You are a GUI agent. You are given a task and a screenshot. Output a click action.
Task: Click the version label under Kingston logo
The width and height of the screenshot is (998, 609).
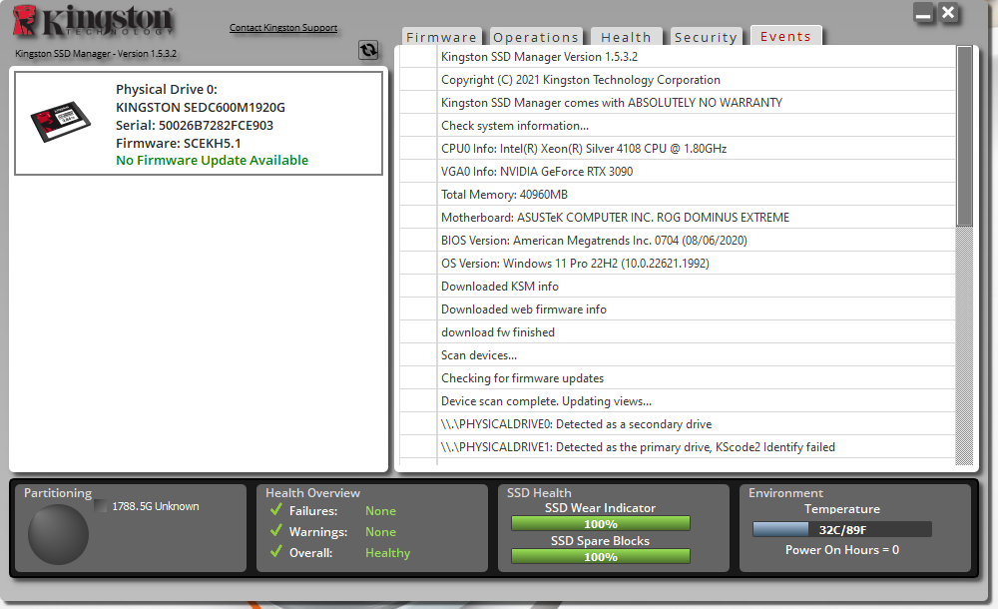[x=96, y=54]
